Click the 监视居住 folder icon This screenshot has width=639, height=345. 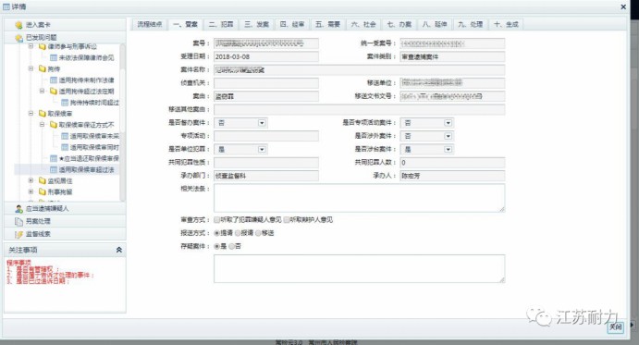point(43,180)
